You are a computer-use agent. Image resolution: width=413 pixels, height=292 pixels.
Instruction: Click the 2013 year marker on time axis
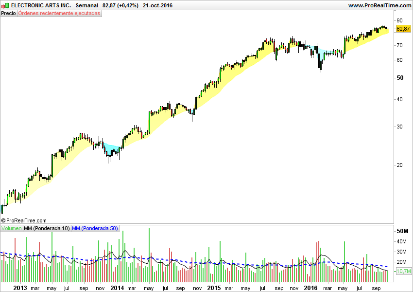(x=20, y=288)
